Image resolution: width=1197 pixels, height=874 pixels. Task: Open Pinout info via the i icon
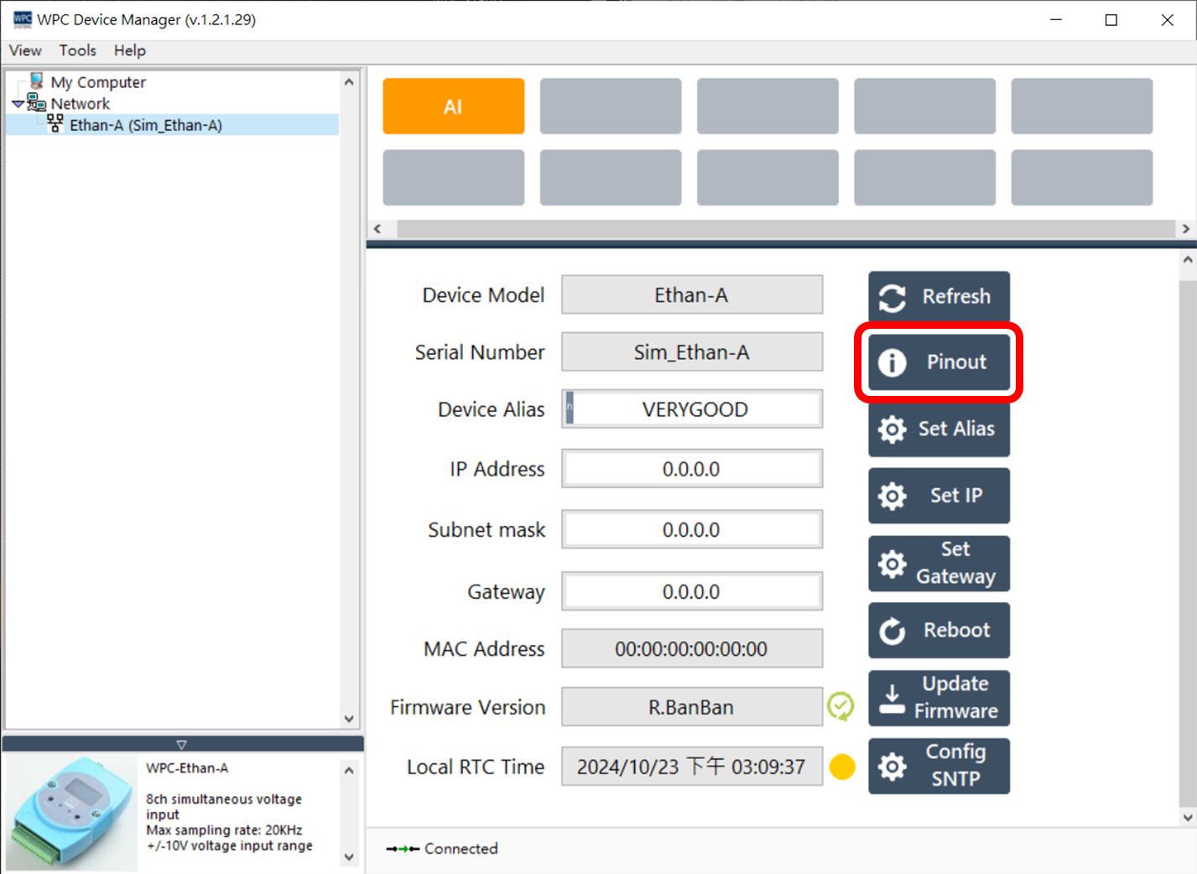[x=892, y=362]
